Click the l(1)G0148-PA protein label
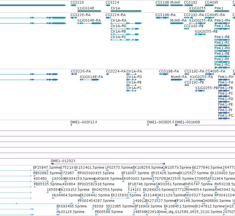The height and width of the screenshot is (216, 235). coord(91,77)
